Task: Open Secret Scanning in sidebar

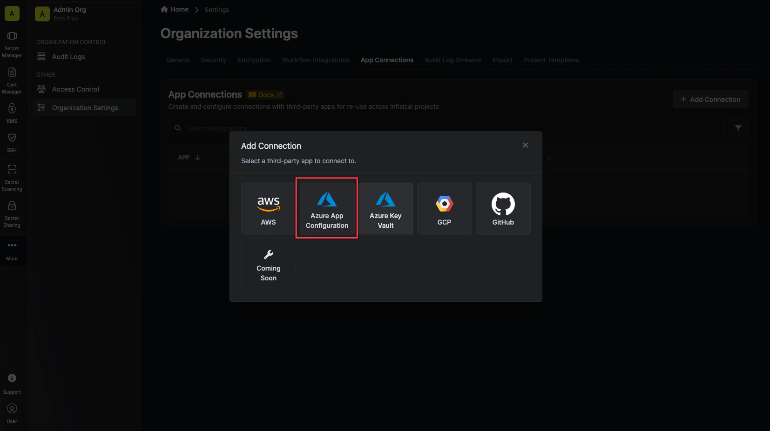Action: tap(12, 178)
